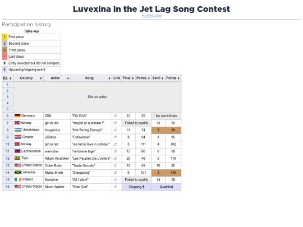The image size is (303, 227).
Task: Click the Uzbekistan flag icon
Action: pos(18,130)
